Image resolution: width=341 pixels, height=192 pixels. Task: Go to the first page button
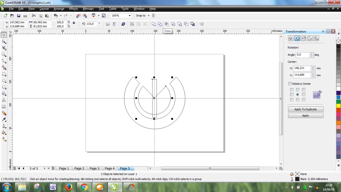[x=19, y=168]
